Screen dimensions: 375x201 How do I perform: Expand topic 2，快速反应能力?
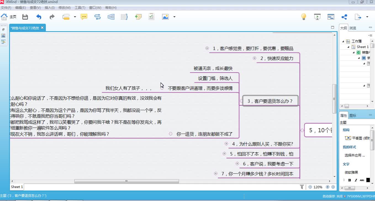[255, 58]
